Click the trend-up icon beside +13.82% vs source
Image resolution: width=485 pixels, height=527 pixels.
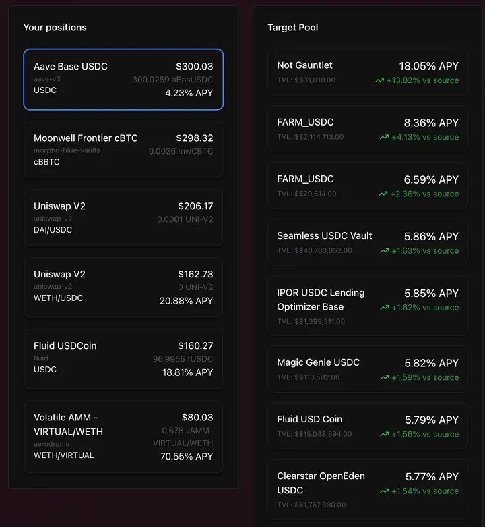tap(380, 80)
